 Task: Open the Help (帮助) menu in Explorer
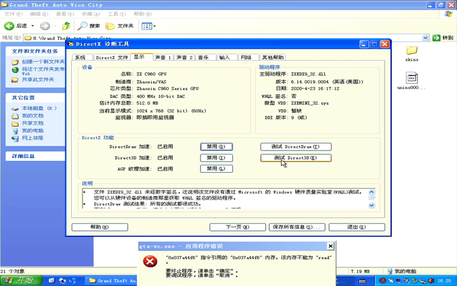pyautogui.click(x=143, y=14)
